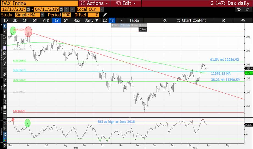Select the crosshair mode icon
This screenshot has height=149, width=253.
[x=5, y=129]
